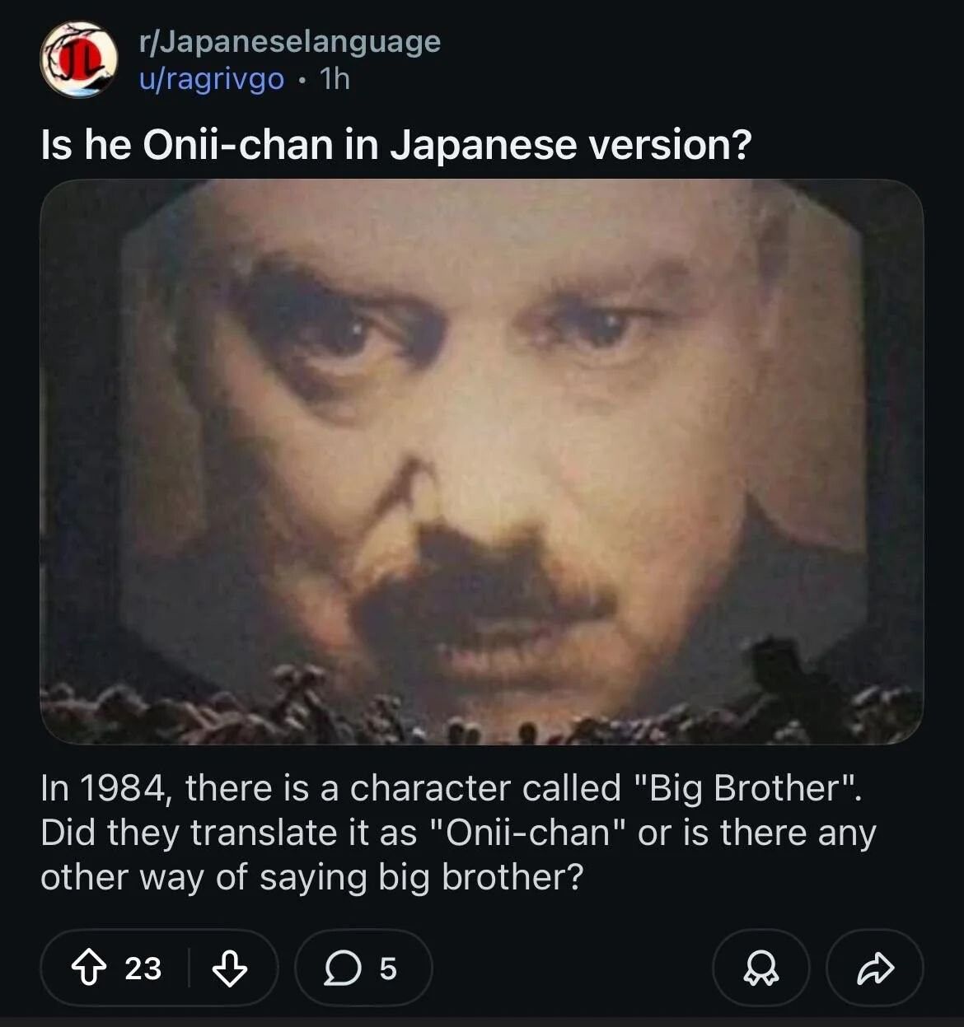Give an award using the ribbon icon
The image size is (964, 1027).
[x=760, y=969]
